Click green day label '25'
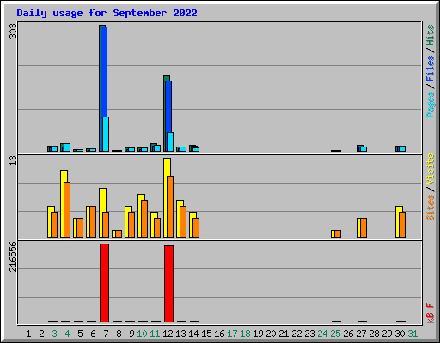Viewport: 440px width, 343px height. 335,334
